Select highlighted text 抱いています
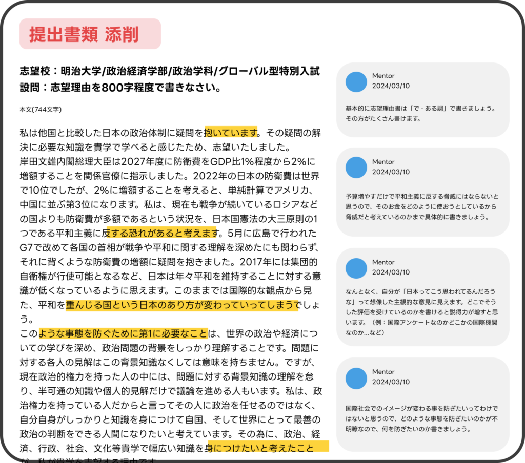Screen dimensions: 525x463 point(231,133)
